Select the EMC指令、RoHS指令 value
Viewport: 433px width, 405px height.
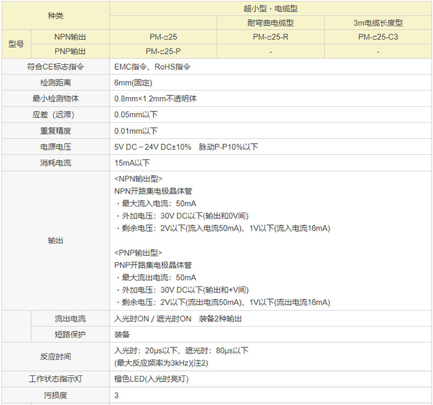(x=152, y=67)
